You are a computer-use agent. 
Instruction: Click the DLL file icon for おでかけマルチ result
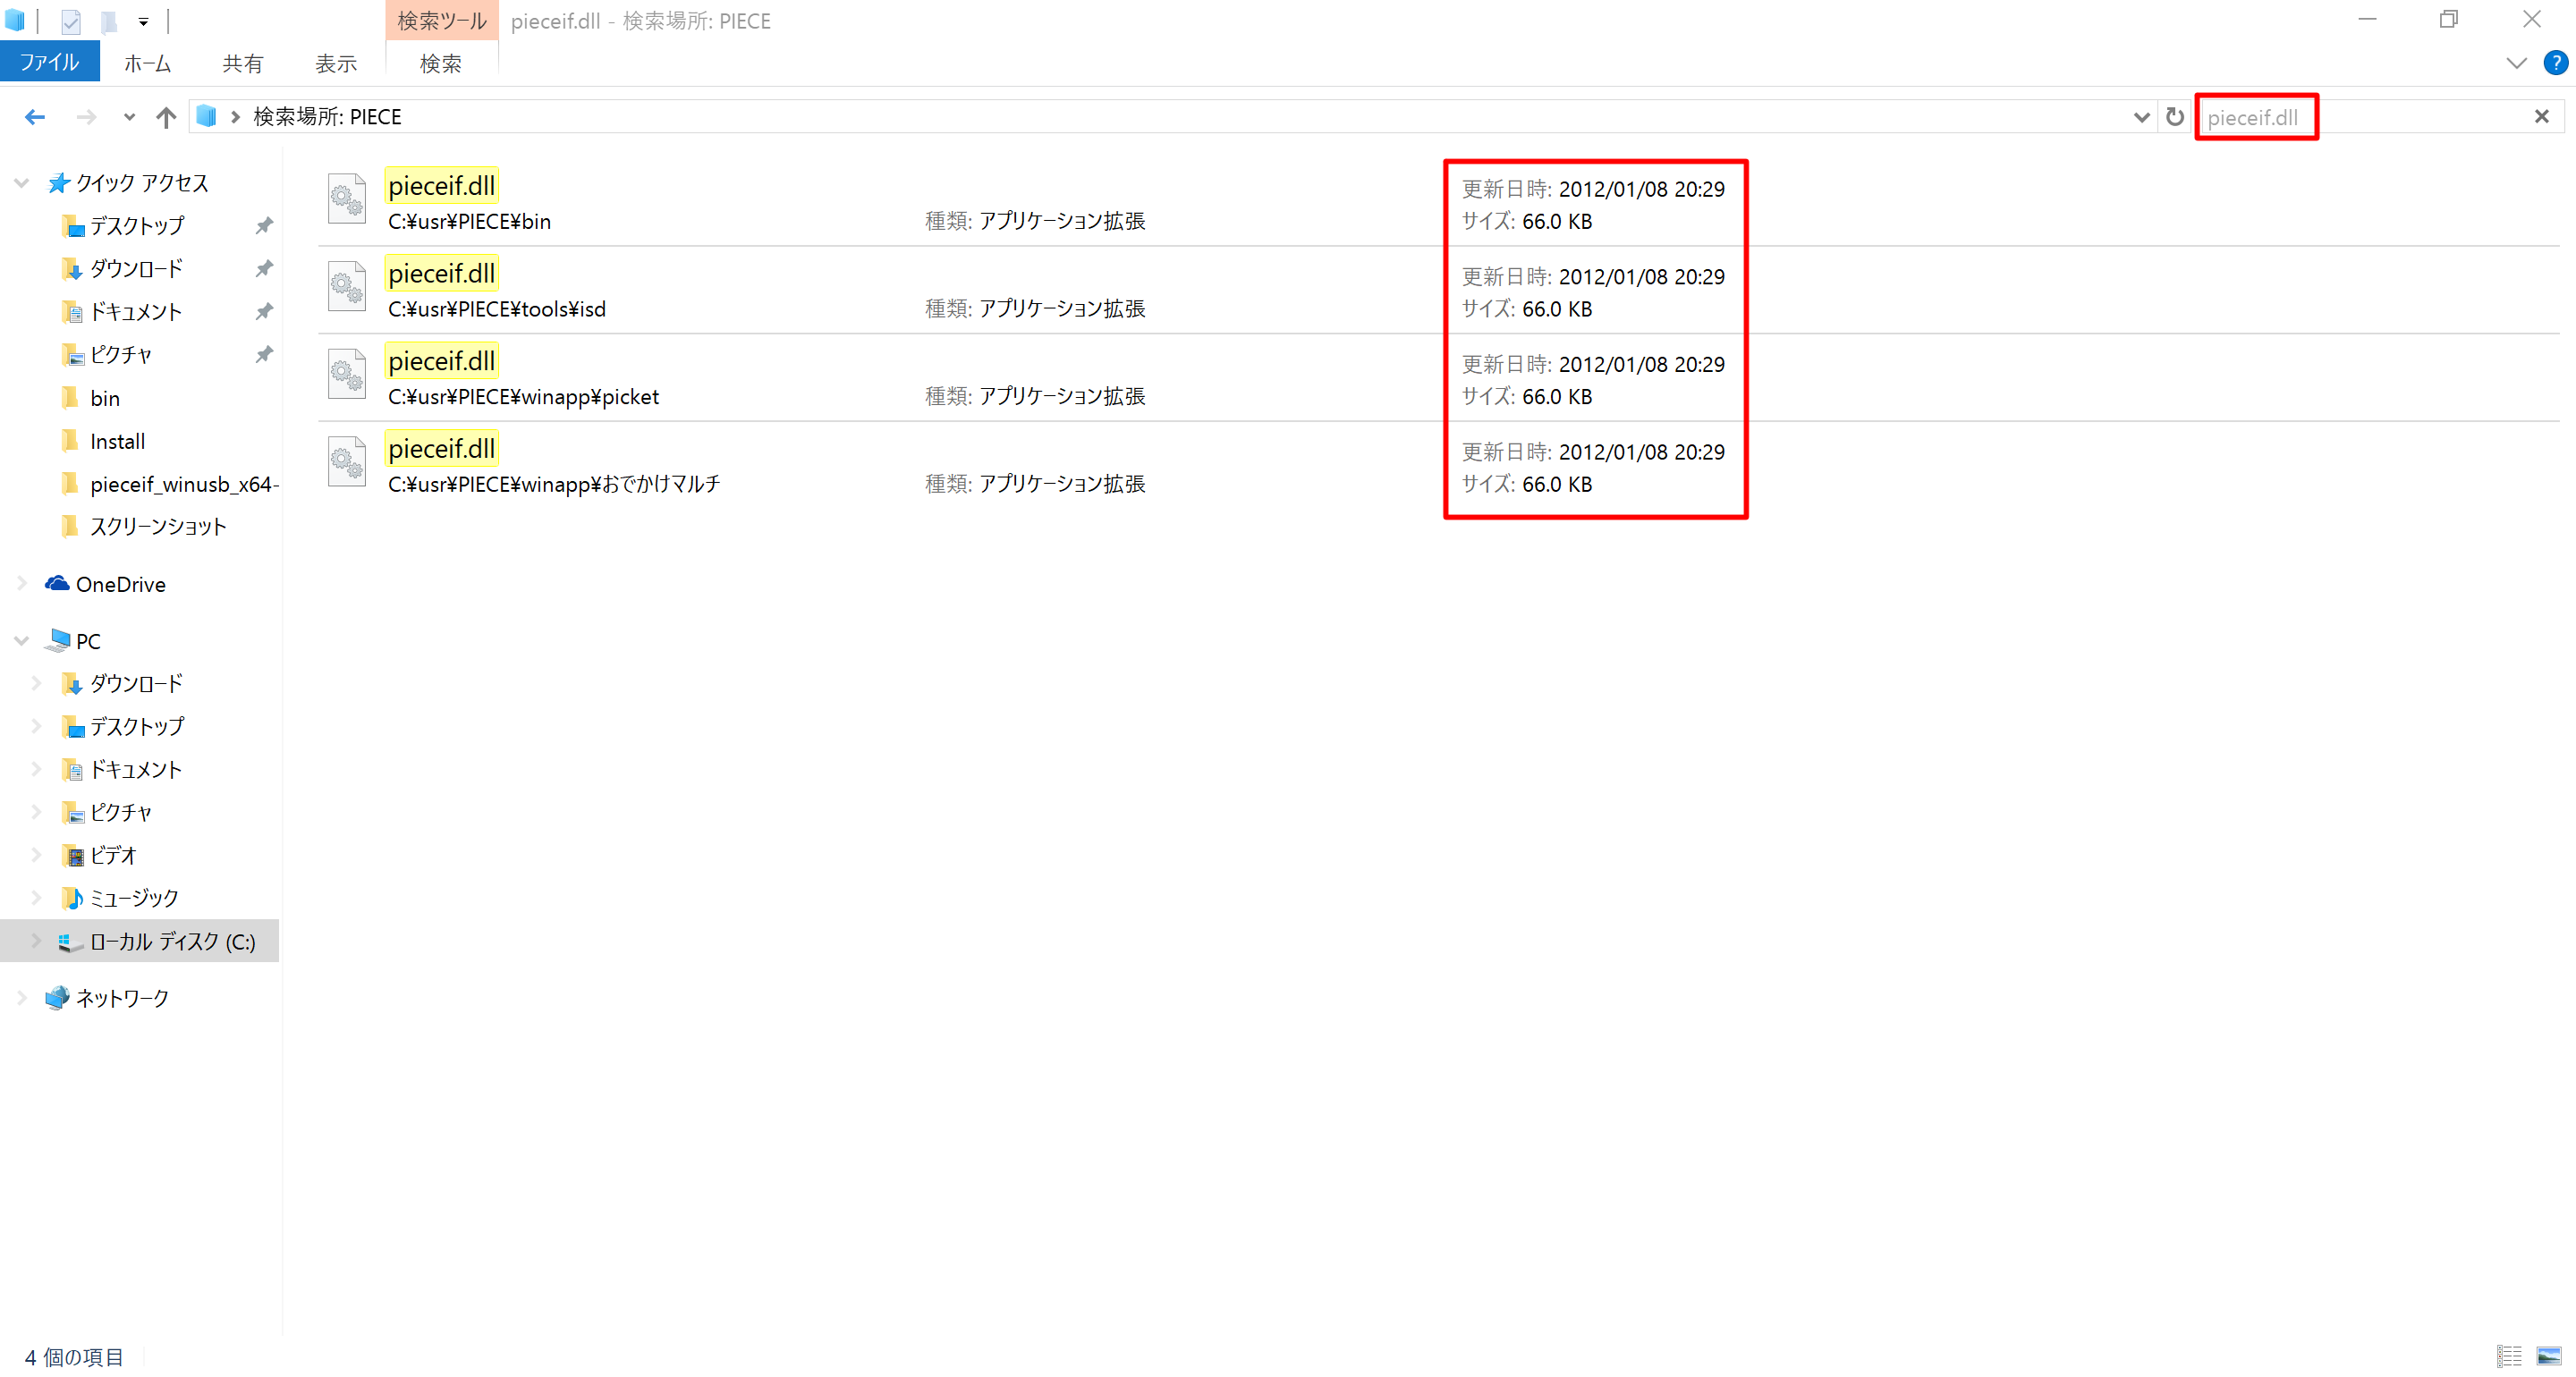coord(347,462)
